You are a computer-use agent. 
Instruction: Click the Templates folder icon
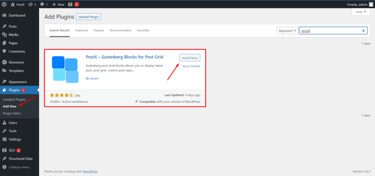4,71
